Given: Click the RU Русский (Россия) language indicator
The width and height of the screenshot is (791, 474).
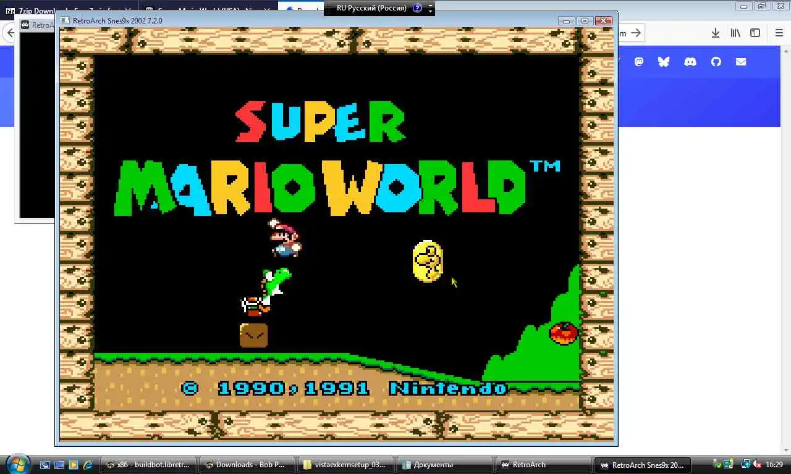Looking at the screenshot, I should [371, 8].
